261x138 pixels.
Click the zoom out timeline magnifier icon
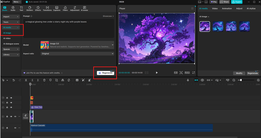pyautogui.click(x=234, y=80)
